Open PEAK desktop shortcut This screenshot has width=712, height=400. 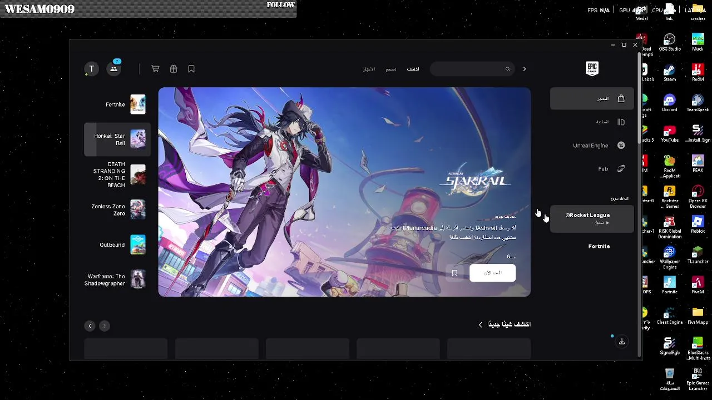tap(698, 164)
